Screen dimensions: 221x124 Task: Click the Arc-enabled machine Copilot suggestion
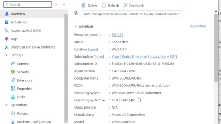pos(131,14)
